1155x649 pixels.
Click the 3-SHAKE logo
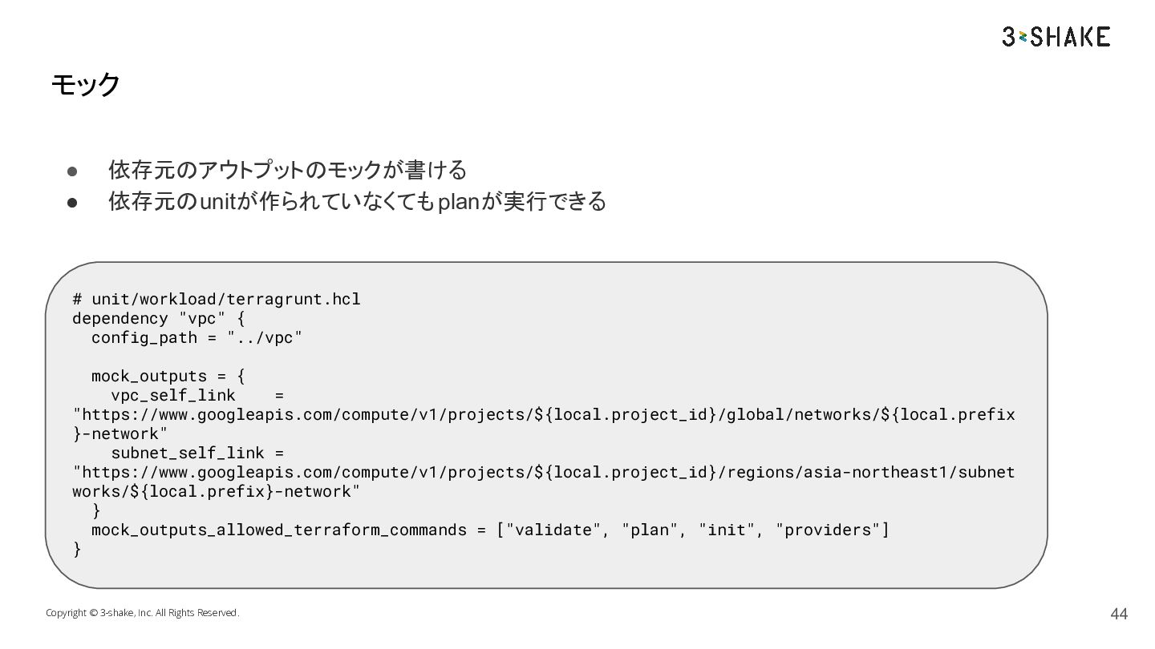coord(1056,37)
